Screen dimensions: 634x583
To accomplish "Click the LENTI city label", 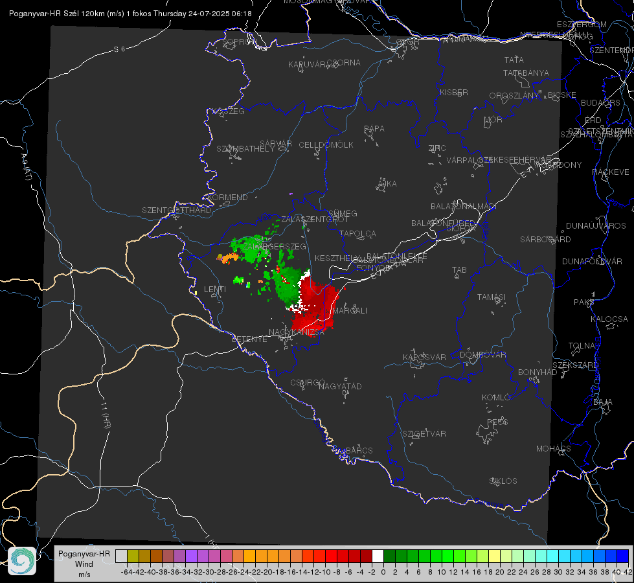I will [215, 290].
